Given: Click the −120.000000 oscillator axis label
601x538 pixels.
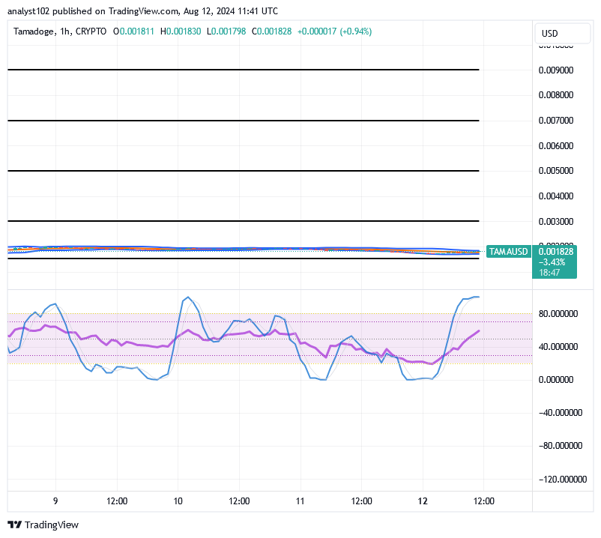Looking at the screenshot, I should tap(563, 480).
